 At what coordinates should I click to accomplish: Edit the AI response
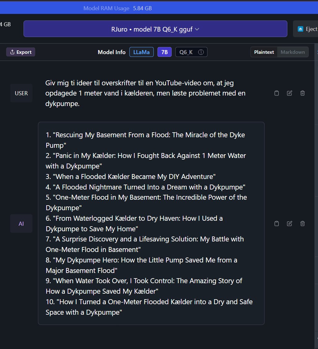pos(289,223)
